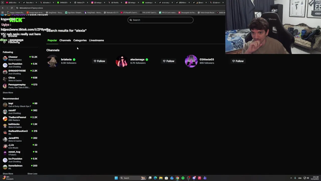The height and width of the screenshot is (181, 321).
Task: Switch to the Popular tab
Action: 52,40
